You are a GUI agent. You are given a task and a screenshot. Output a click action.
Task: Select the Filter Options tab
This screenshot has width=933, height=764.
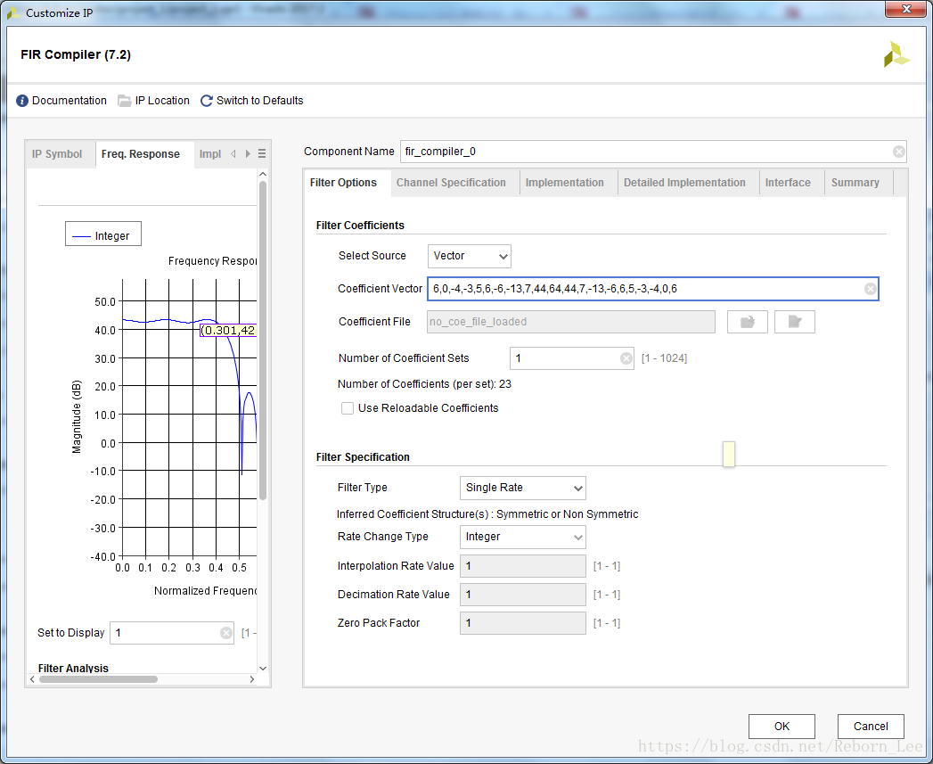[x=343, y=183]
